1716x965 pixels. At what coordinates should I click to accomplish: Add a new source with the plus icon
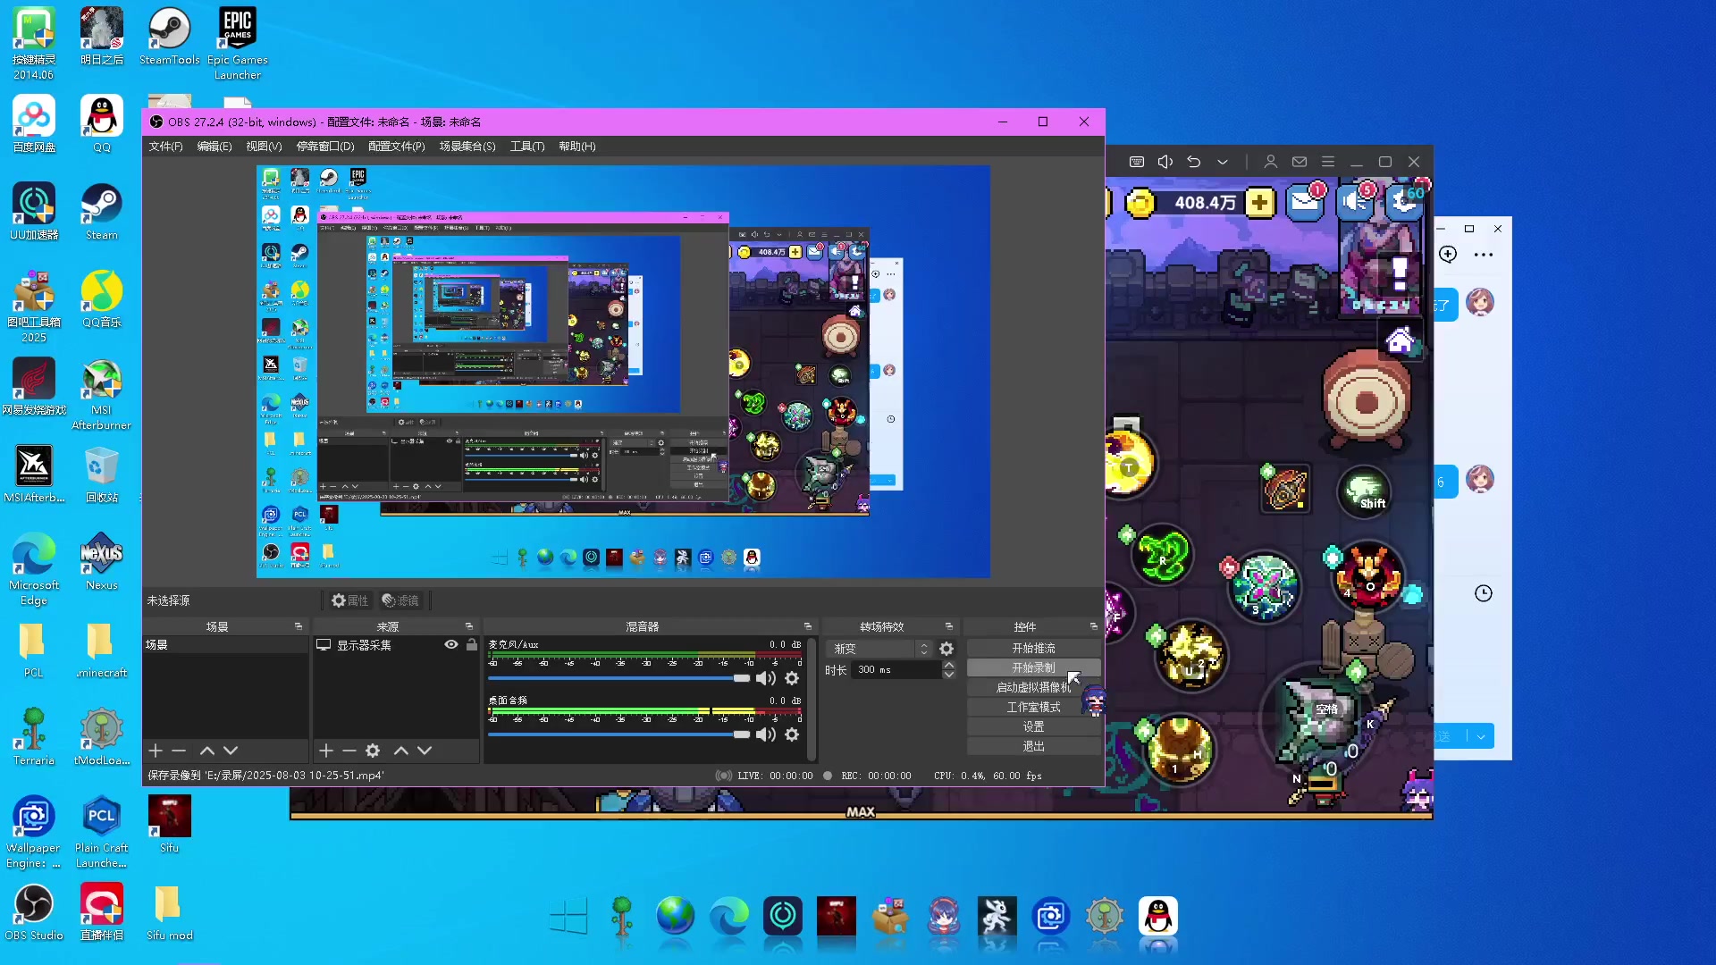326,751
